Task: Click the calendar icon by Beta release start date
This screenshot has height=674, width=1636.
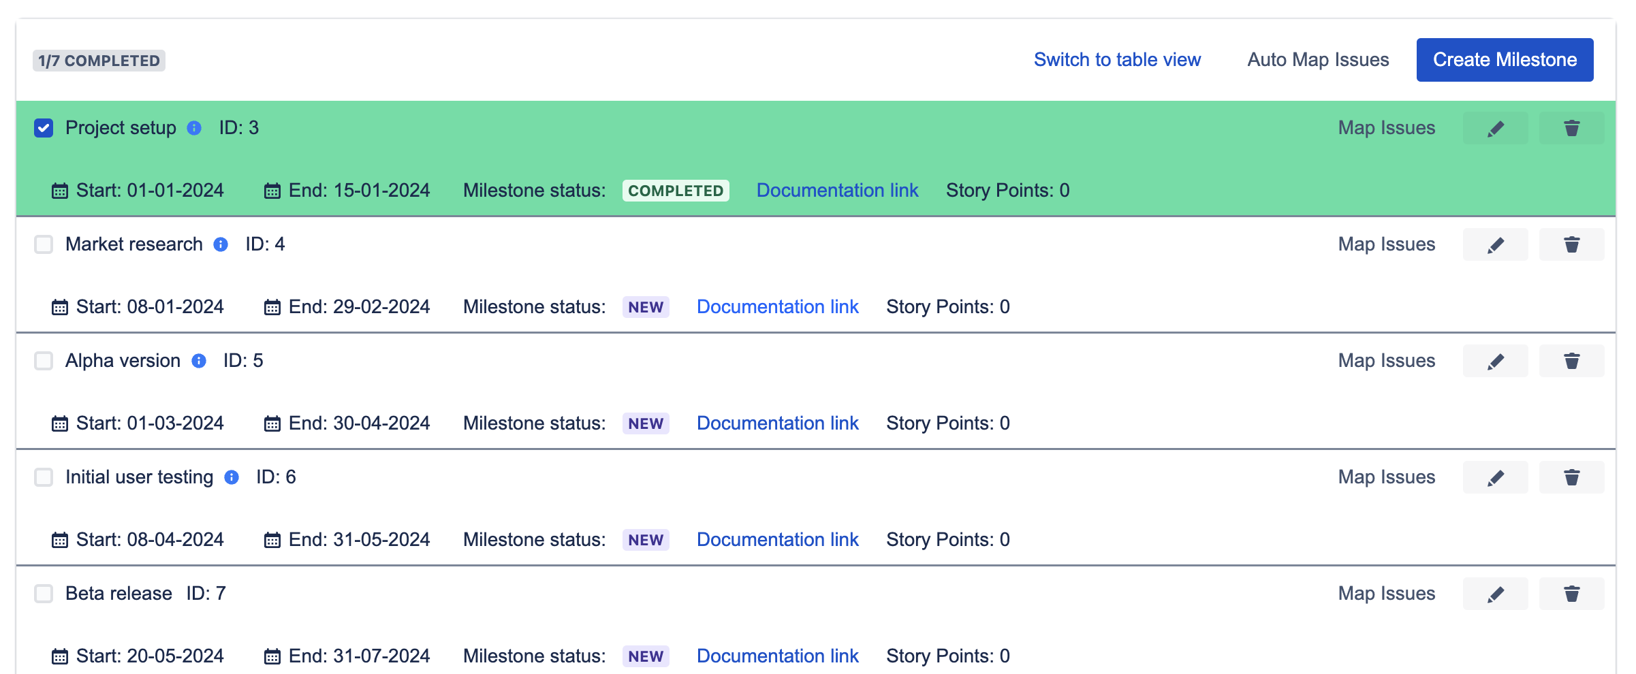Action: [x=59, y=656]
